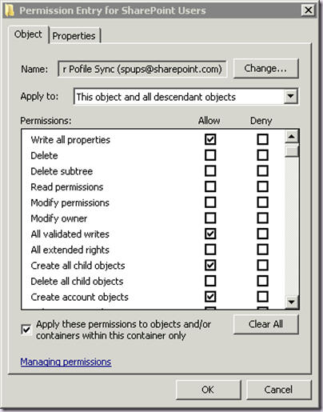This screenshot has width=323, height=412.
Task: Uncheck Allow for Write all properties
Action: coord(210,139)
